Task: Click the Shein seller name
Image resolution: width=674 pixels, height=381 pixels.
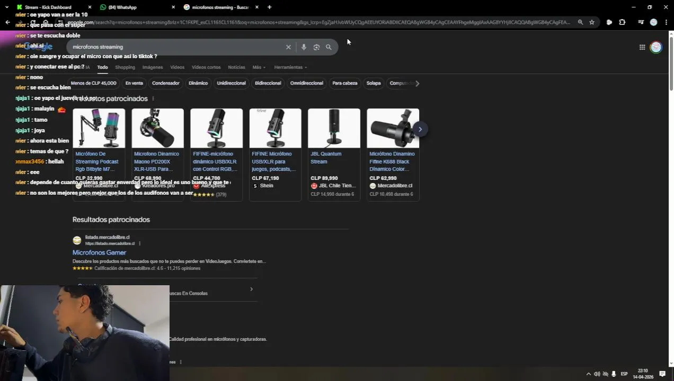Action: (267, 186)
